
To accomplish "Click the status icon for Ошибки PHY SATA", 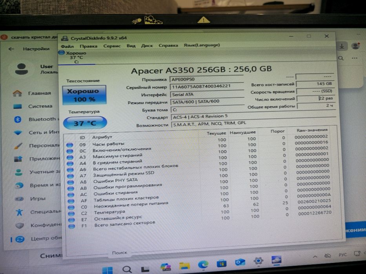I will (71, 182).
